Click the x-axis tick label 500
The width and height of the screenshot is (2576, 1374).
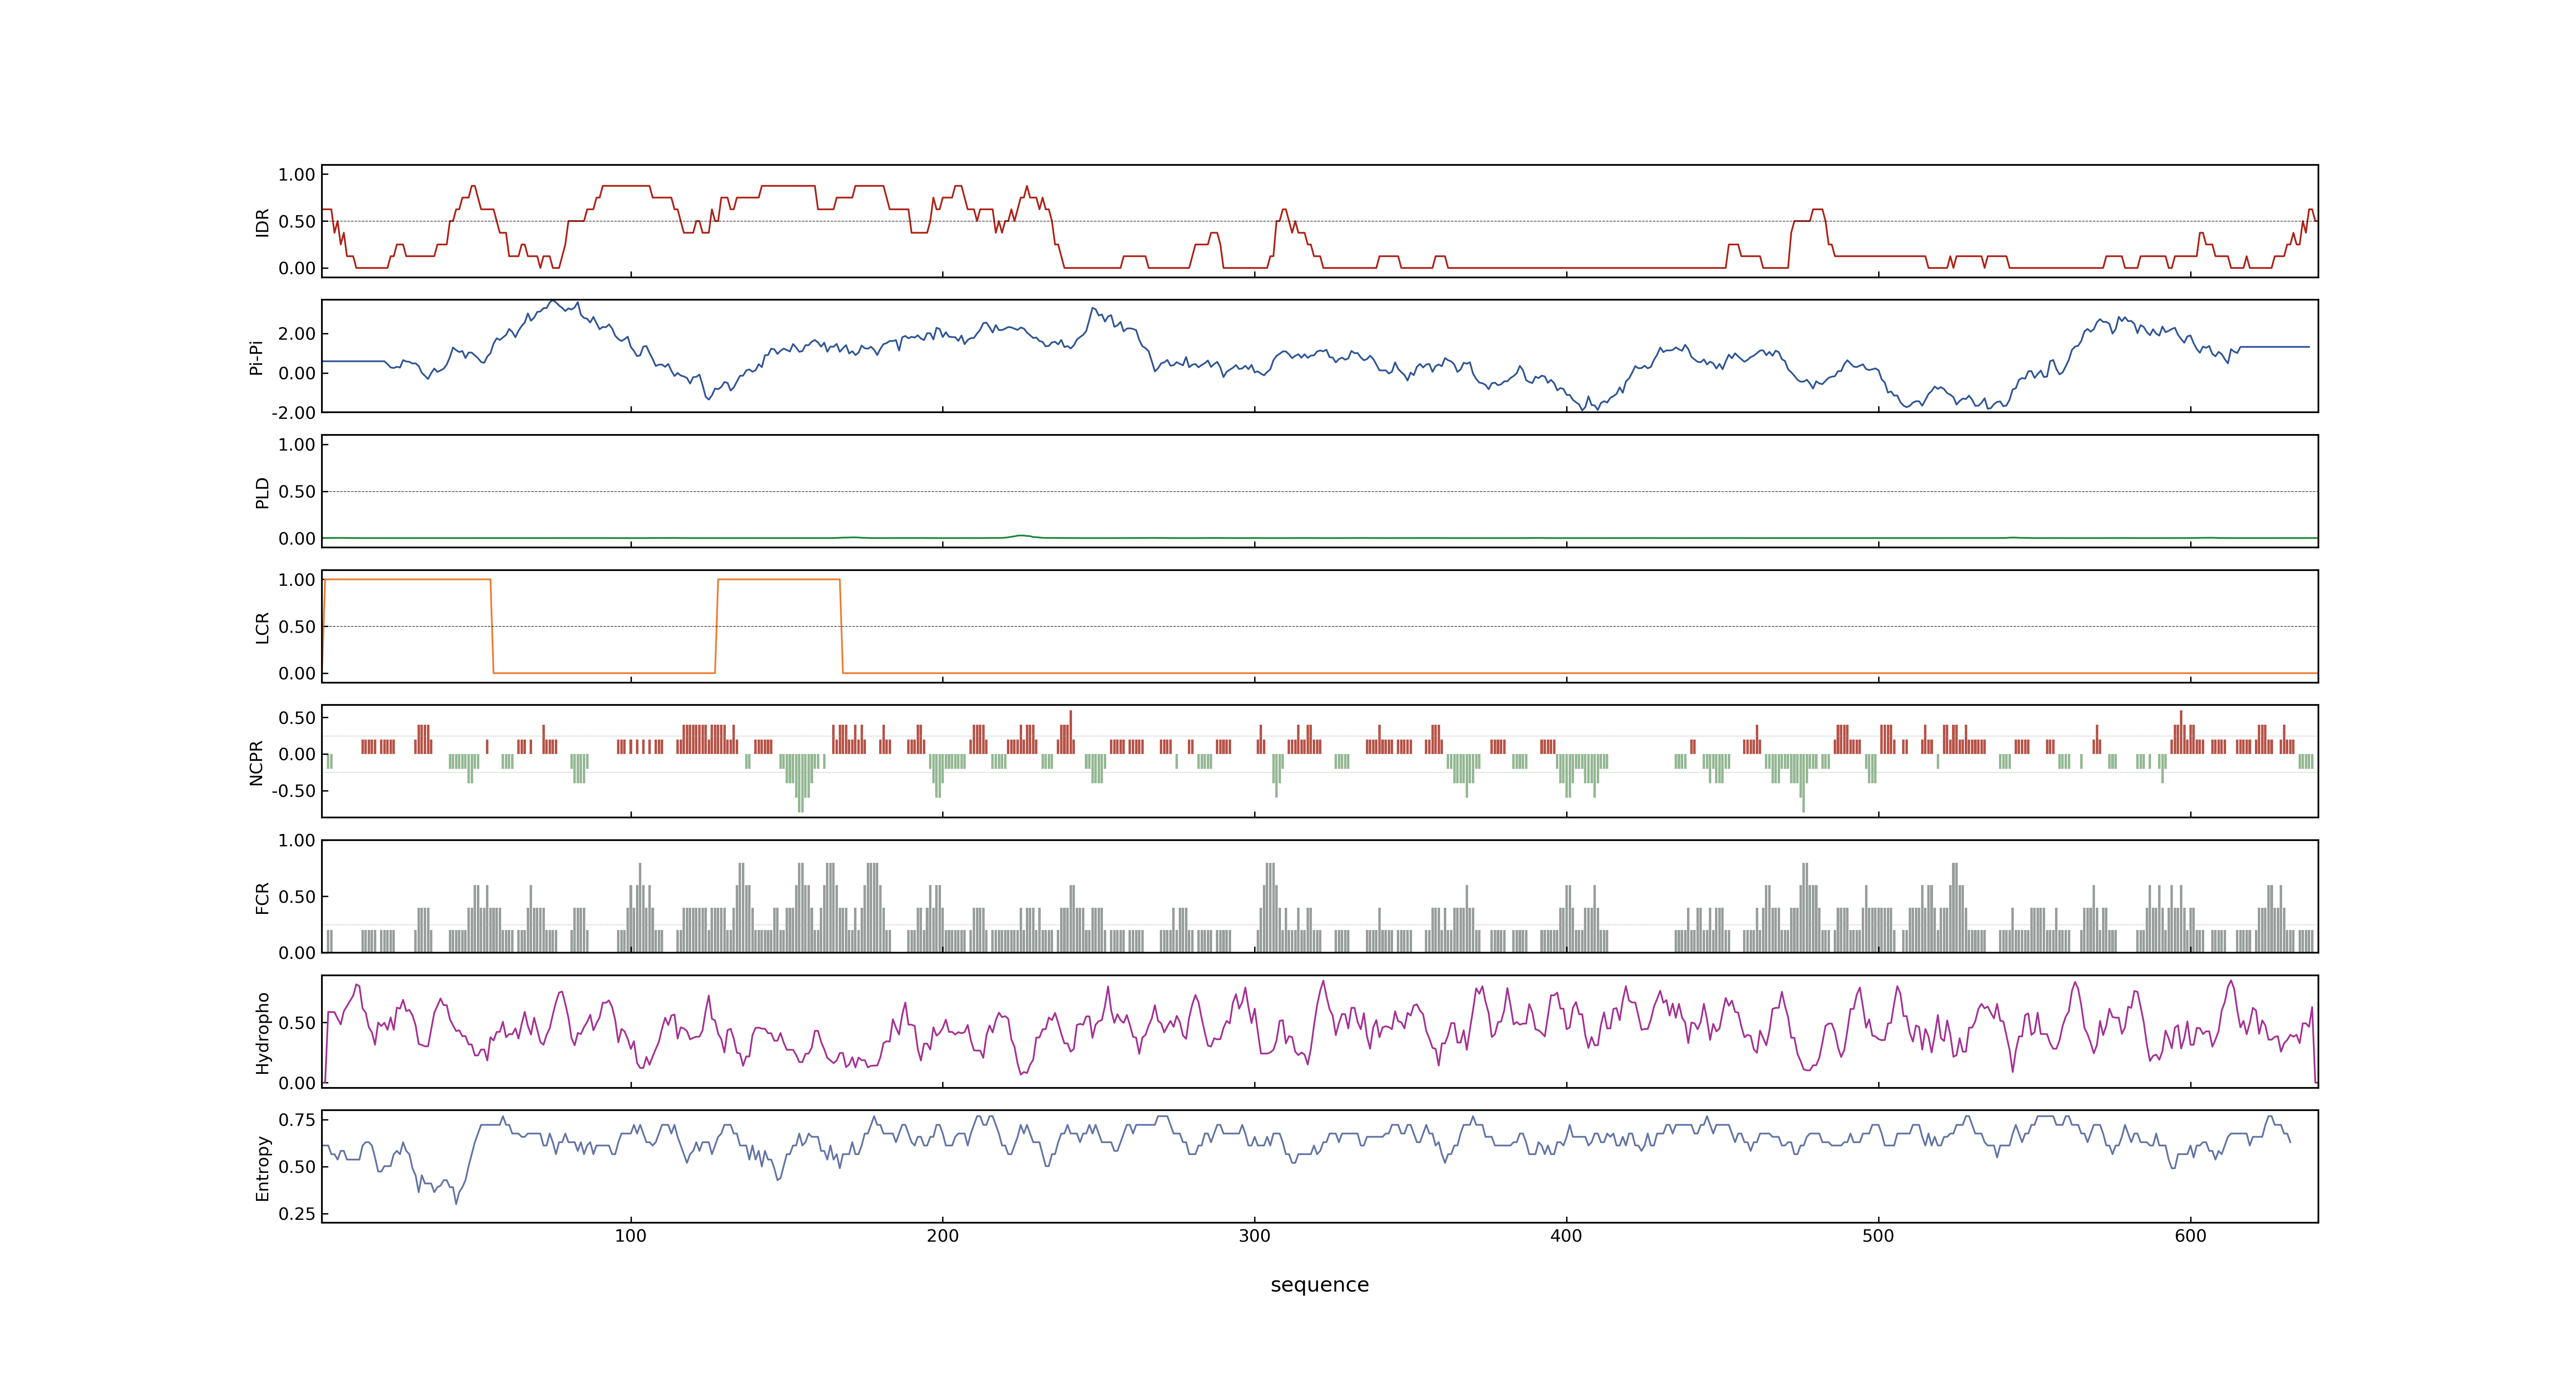coord(1878,1235)
